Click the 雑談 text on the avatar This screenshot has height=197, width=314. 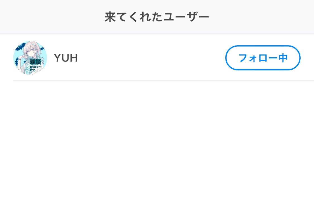click(35, 62)
